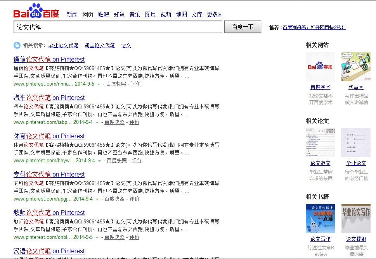Click URL www.pinterest.com/apgj... text

tap(42, 199)
